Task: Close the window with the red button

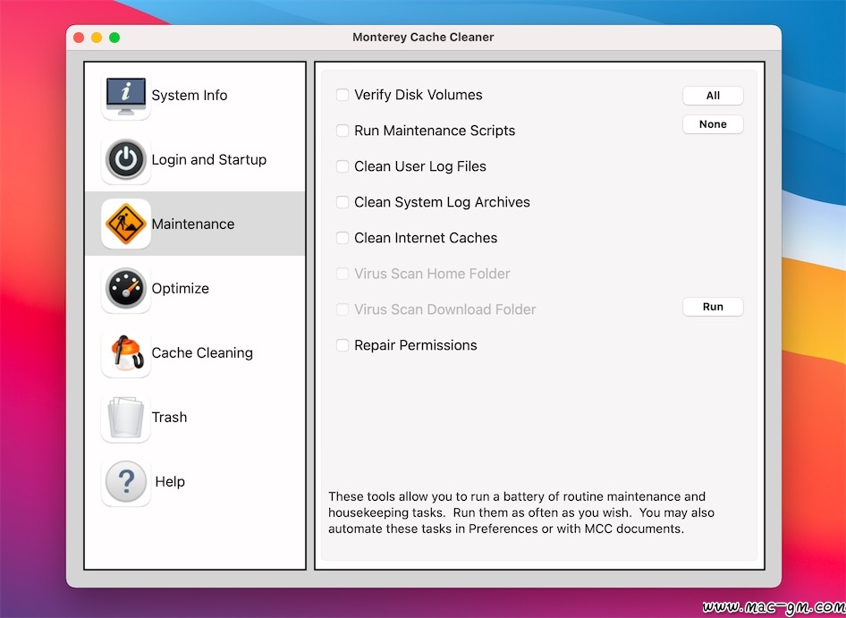Action: tap(79, 38)
